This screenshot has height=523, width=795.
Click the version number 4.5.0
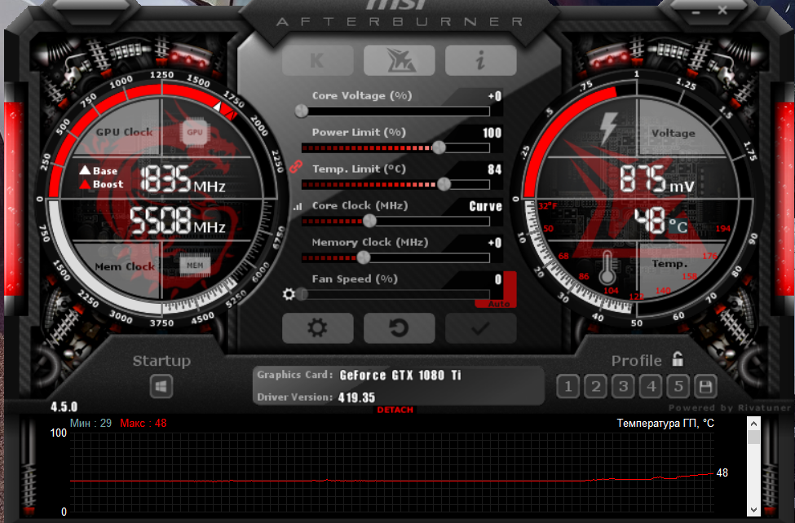coord(64,407)
